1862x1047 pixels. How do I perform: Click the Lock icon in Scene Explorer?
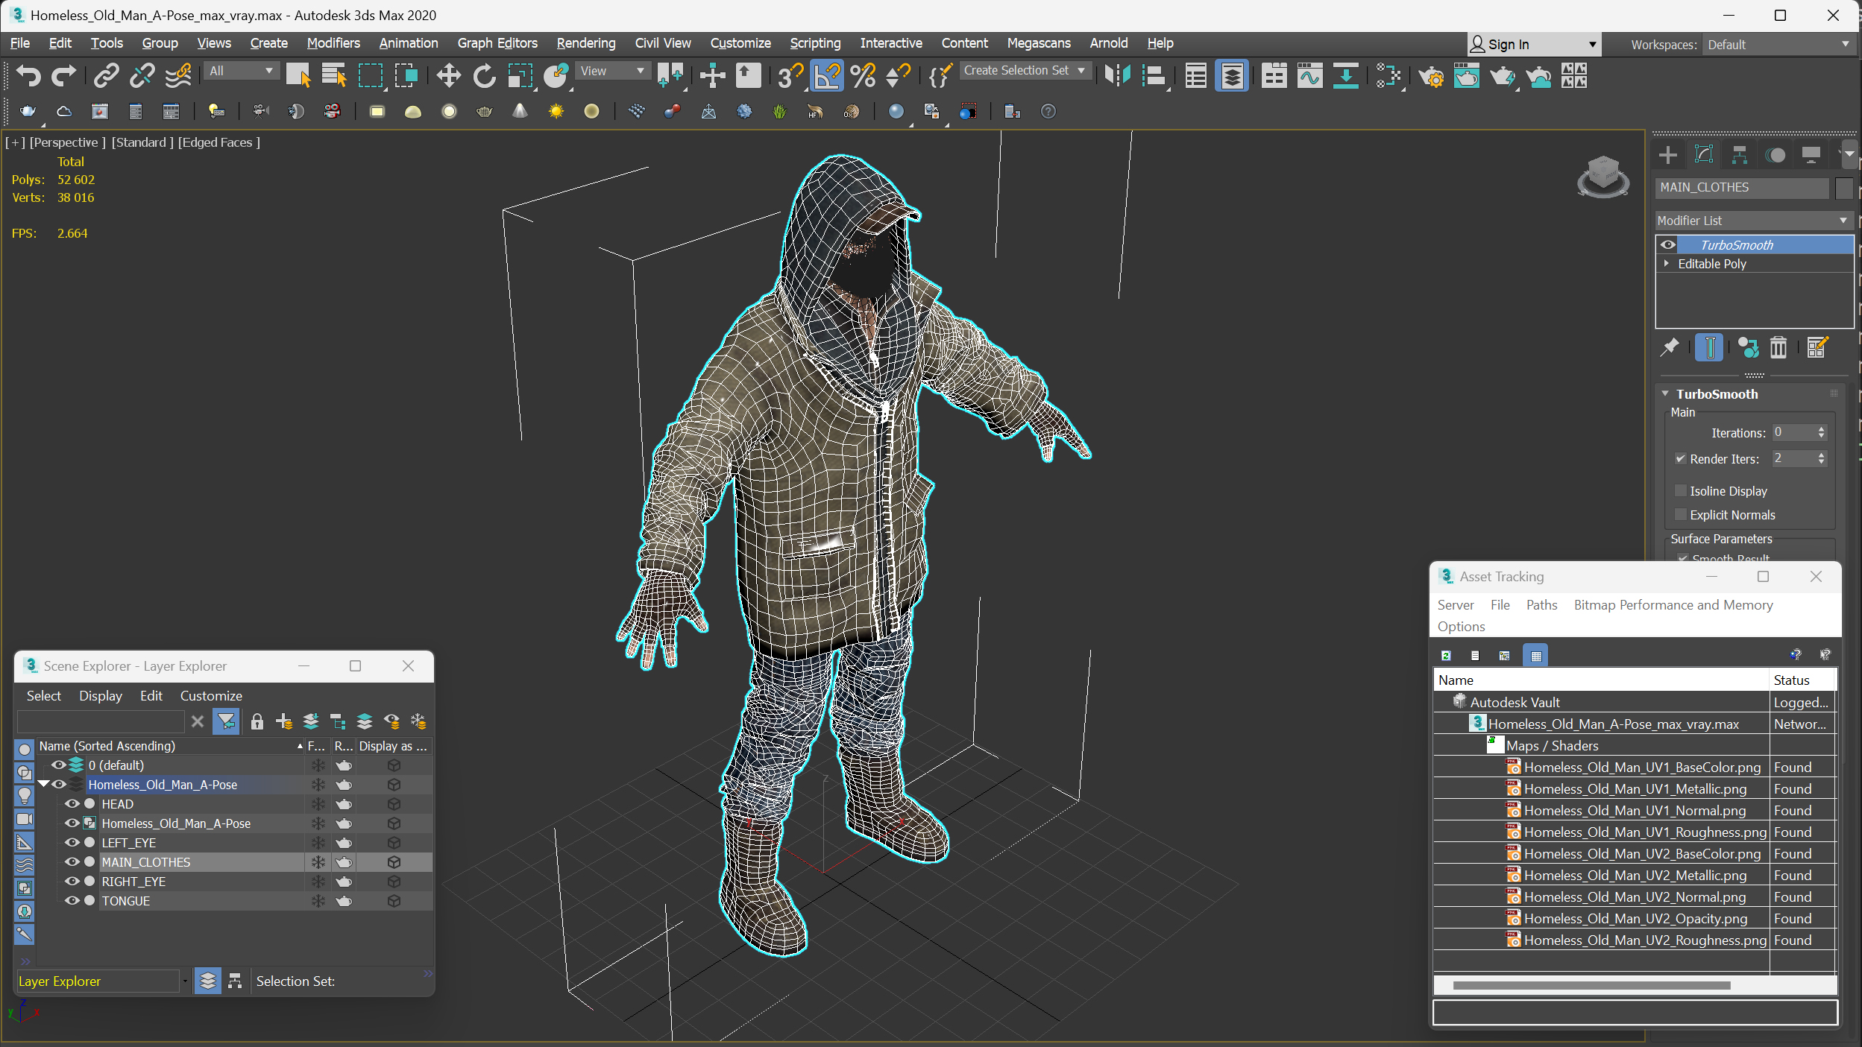pos(257,721)
